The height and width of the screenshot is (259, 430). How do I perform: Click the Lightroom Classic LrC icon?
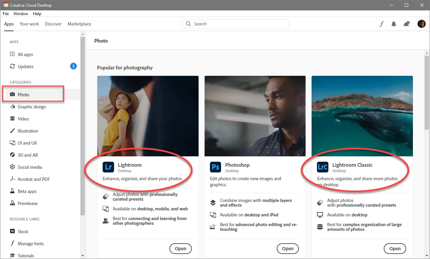(x=323, y=167)
